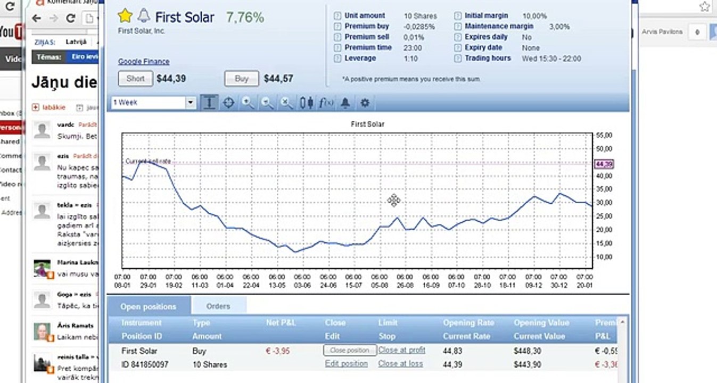This screenshot has height=383, width=717.
Task: Show help for Premium sell
Action: 337,37
